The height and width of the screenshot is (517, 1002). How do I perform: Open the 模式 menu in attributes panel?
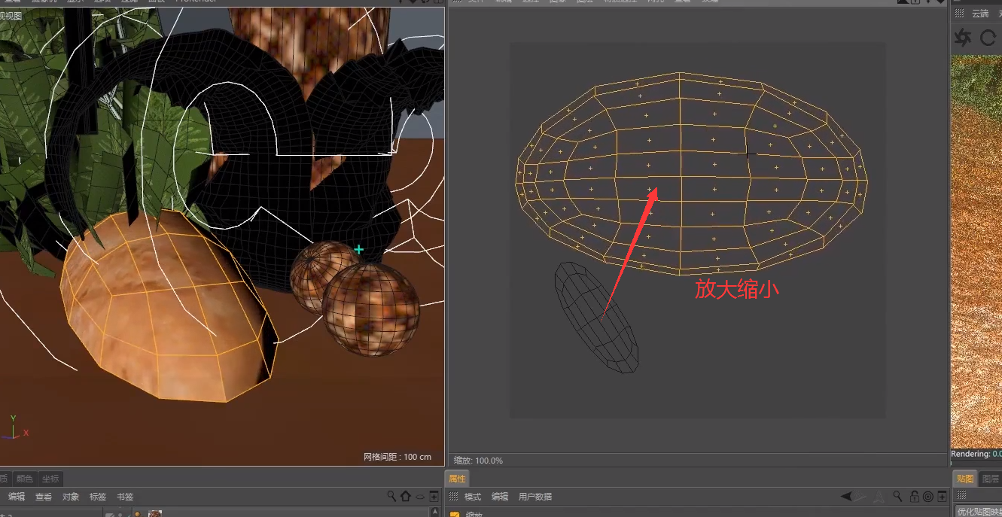(473, 497)
